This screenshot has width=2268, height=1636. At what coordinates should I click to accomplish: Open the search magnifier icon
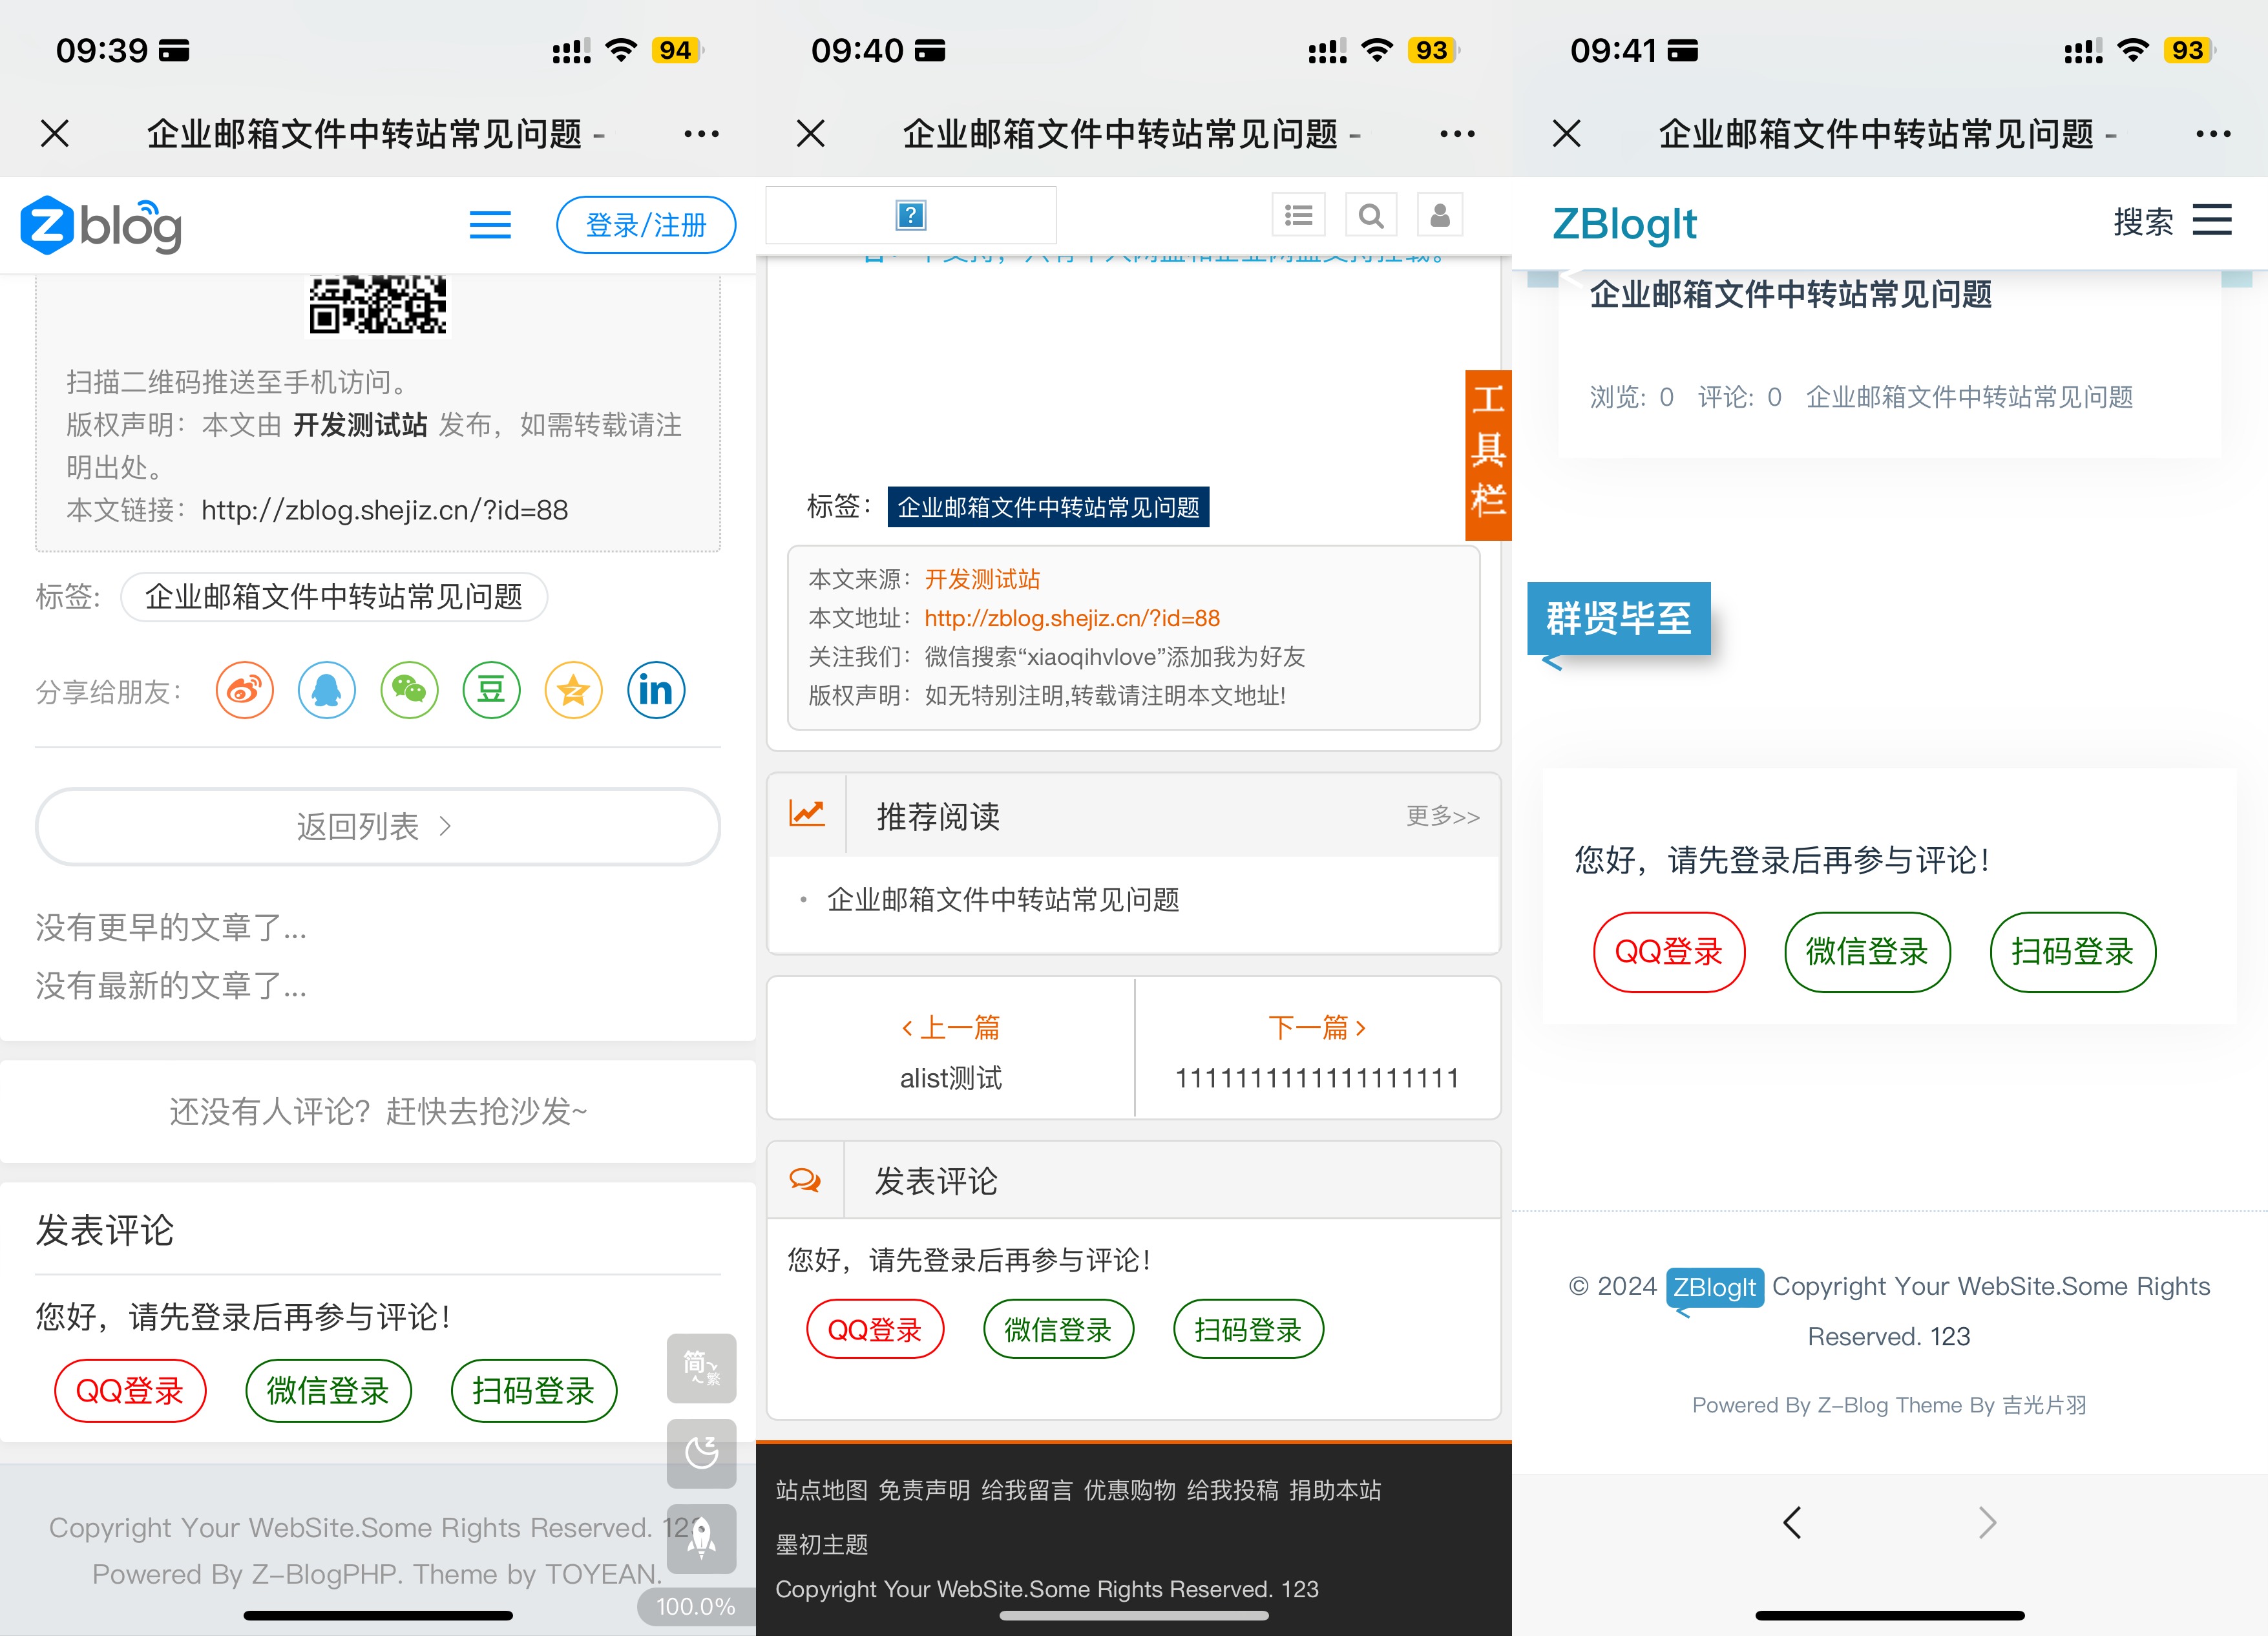tap(1371, 214)
